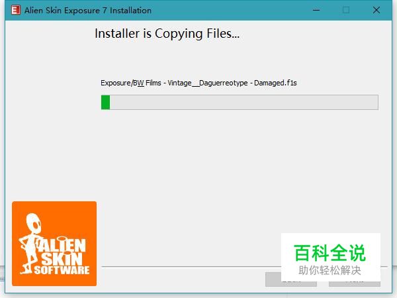This screenshot has height=298, width=397.
Task: Click the alien figure in the logo
Action: coord(29,243)
